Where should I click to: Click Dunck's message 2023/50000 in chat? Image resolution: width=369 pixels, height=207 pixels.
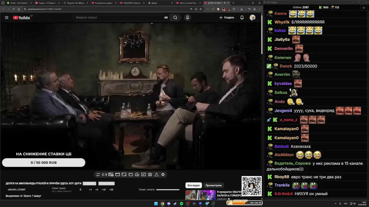click(x=305, y=66)
